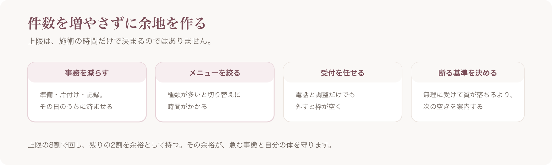552x165 pixels.
Task: Click the line 次の空きを案内する
Action: pyautogui.click(x=453, y=107)
